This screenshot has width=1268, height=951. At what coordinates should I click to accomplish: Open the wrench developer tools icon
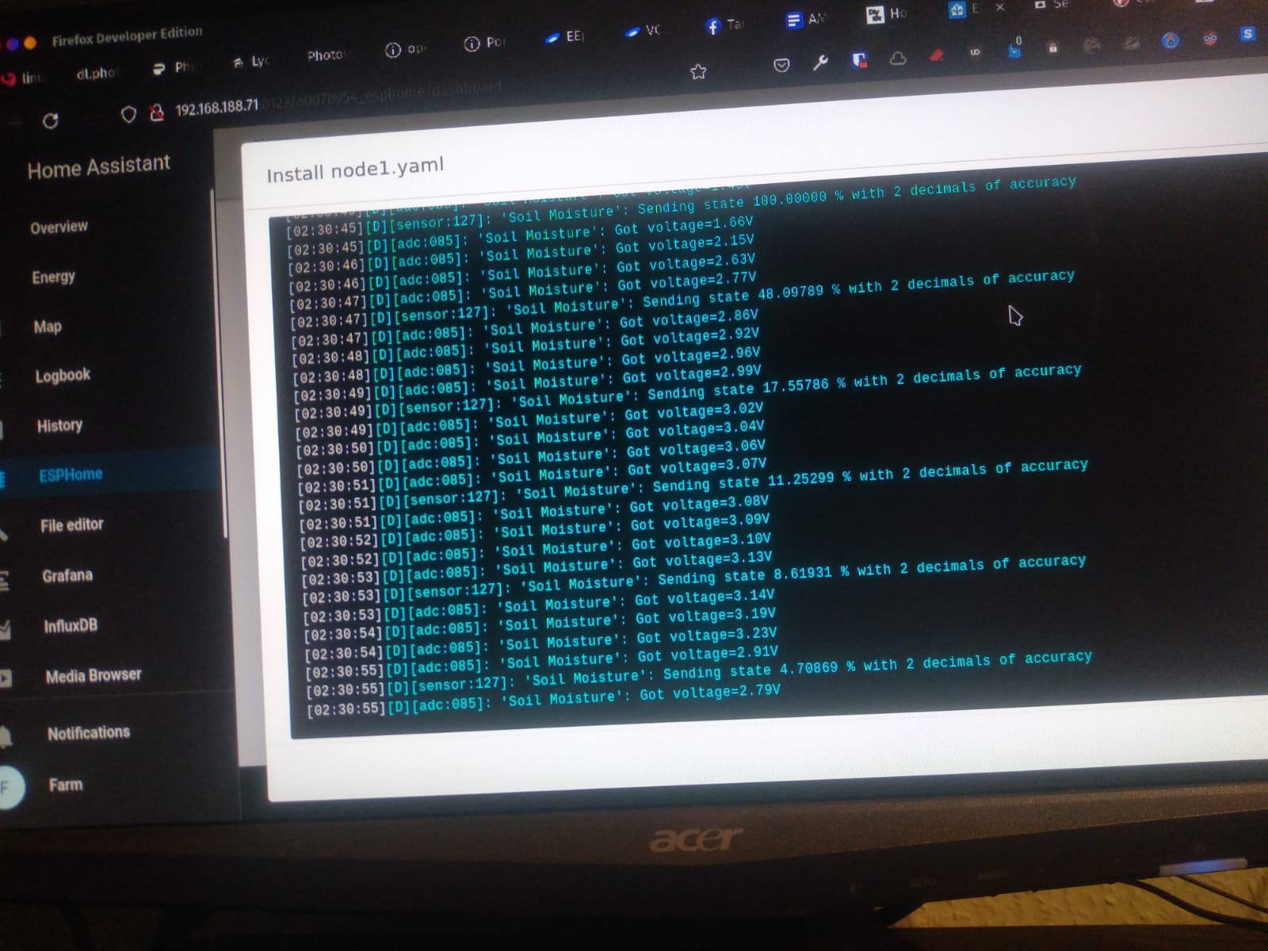point(820,62)
